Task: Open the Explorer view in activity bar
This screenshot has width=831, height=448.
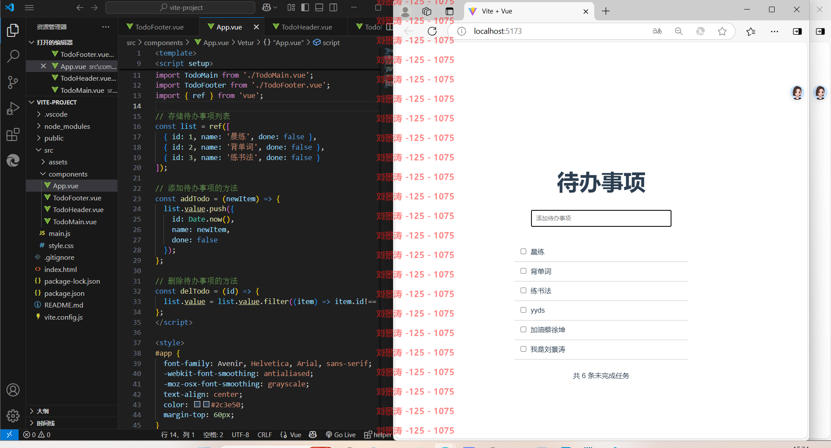Action: click(13, 31)
